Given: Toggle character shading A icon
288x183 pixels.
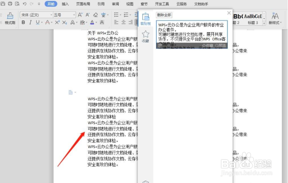Looking at the screenshot, I should click(102, 22).
